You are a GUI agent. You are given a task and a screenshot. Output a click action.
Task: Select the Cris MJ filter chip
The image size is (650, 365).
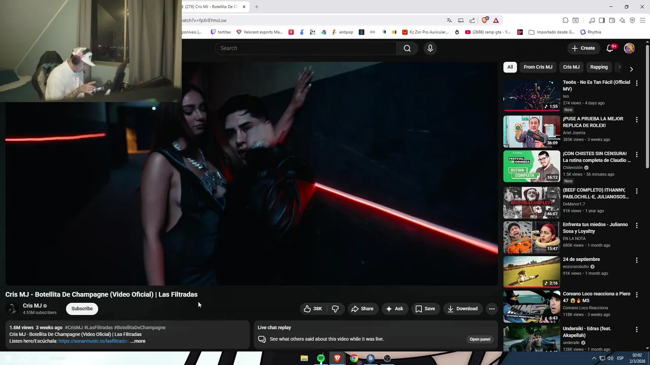tap(571, 67)
